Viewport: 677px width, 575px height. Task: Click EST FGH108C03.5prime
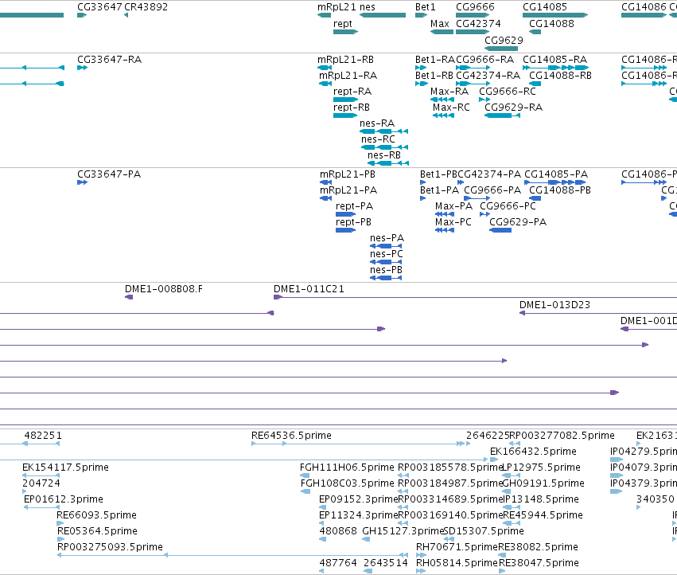305,491
